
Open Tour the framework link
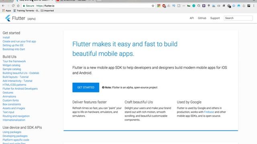click(x=14, y=61)
